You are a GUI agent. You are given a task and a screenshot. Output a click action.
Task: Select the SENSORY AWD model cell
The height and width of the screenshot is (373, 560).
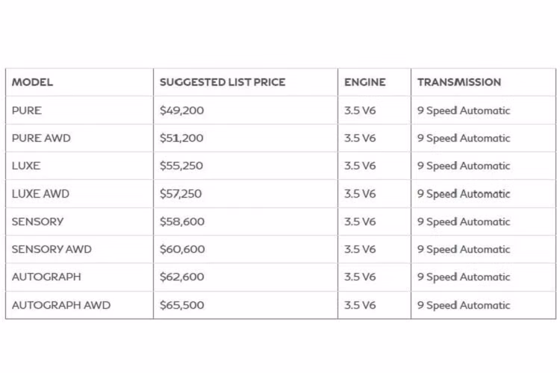tap(52, 249)
